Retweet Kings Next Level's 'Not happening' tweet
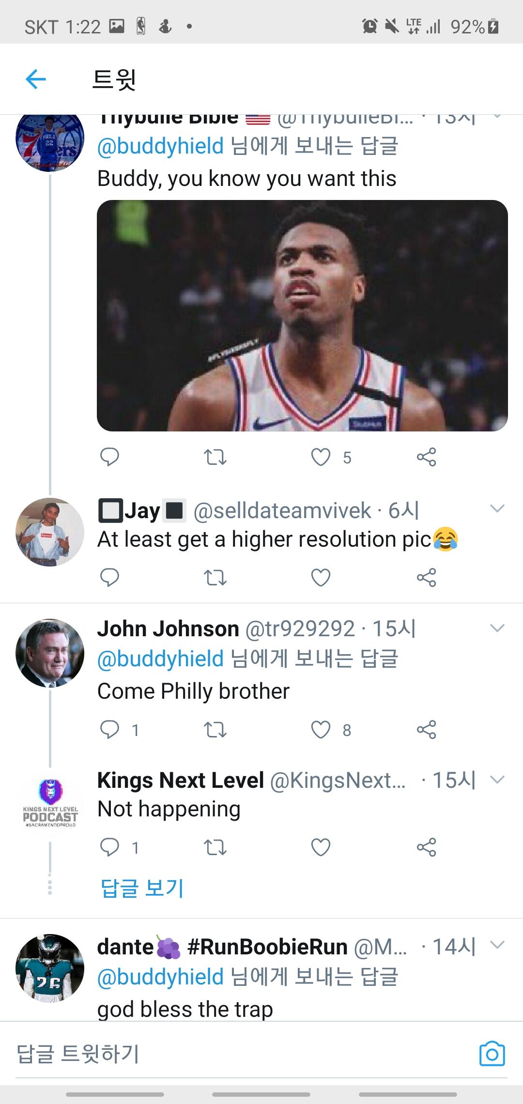 tap(215, 847)
